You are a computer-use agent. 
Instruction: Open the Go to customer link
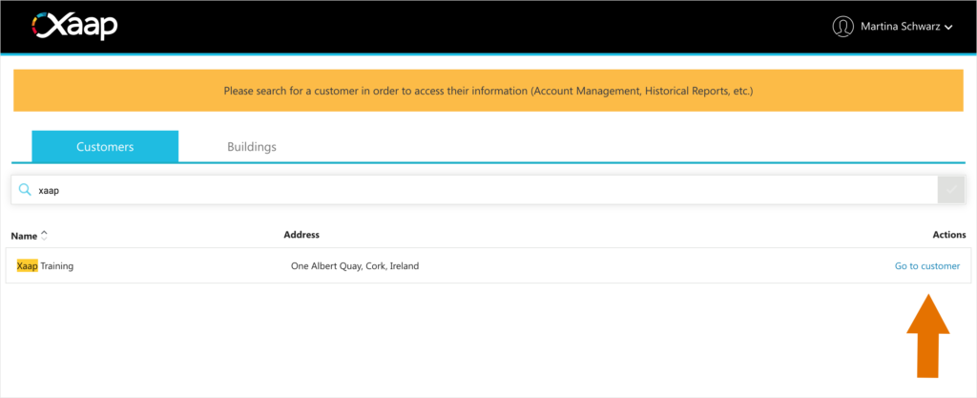click(x=927, y=266)
